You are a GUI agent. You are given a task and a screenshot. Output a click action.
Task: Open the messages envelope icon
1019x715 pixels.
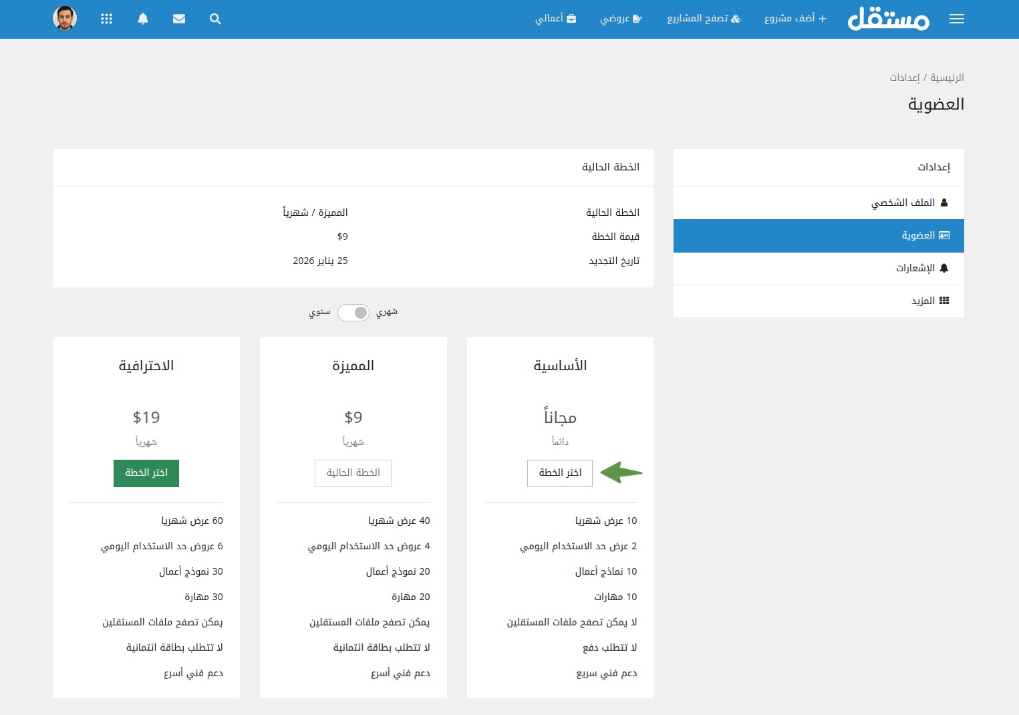point(179,19)
